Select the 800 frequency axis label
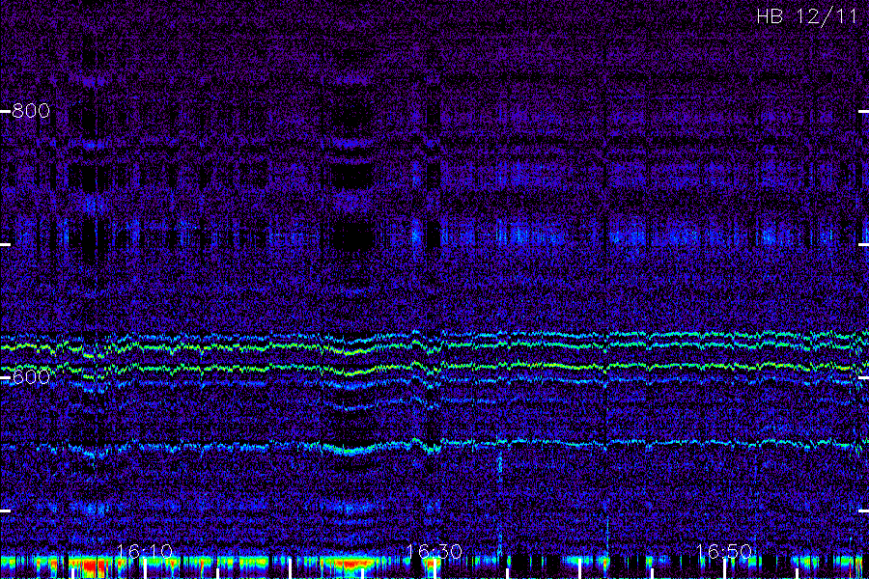This screenshot has height=579, width=869. click(31, 111)
